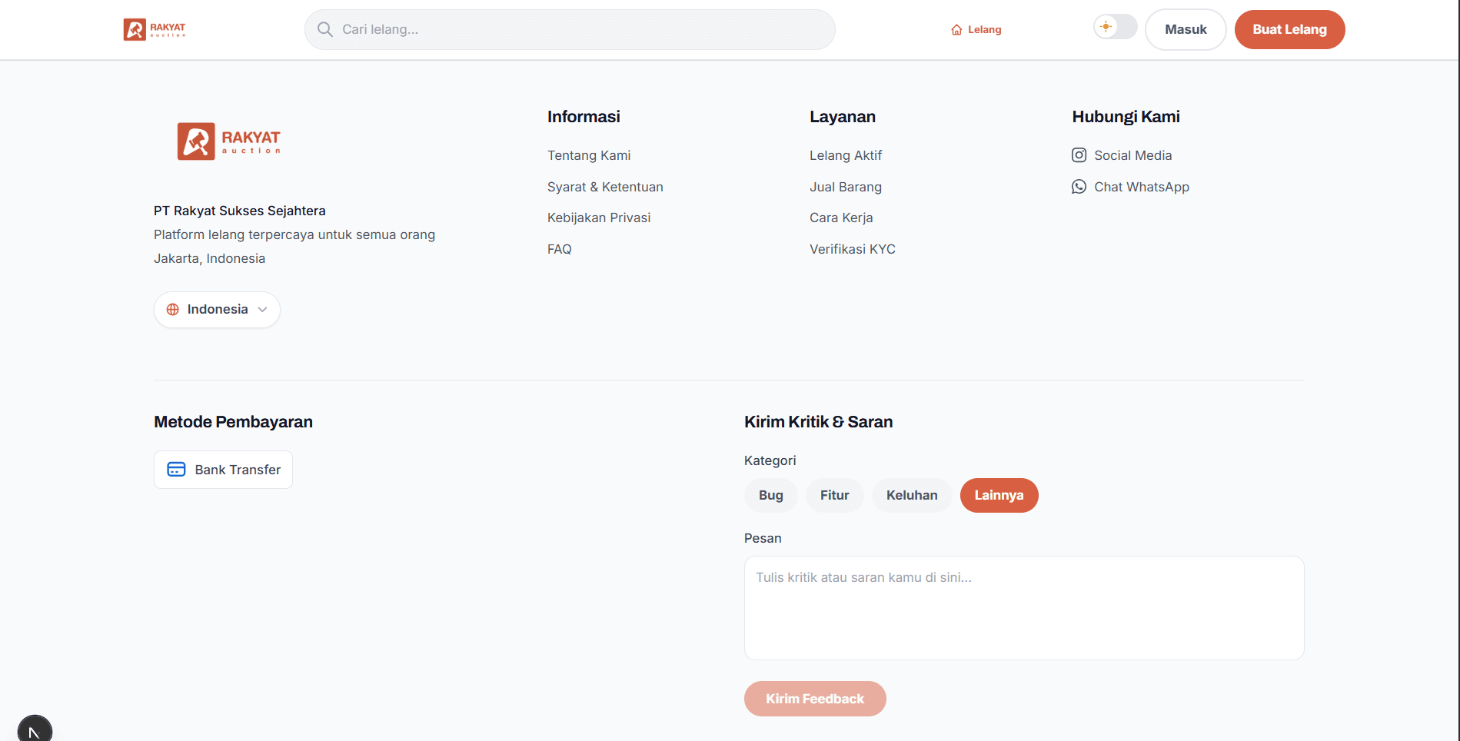Open the Verifikasi KYC link
Image resolution: width=1460 pixels, height=741 pixels.
tap(853, 249)
